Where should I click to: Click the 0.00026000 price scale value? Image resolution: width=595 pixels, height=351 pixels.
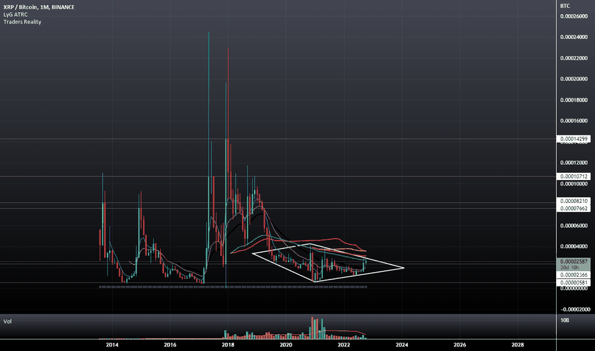(574, 17)
